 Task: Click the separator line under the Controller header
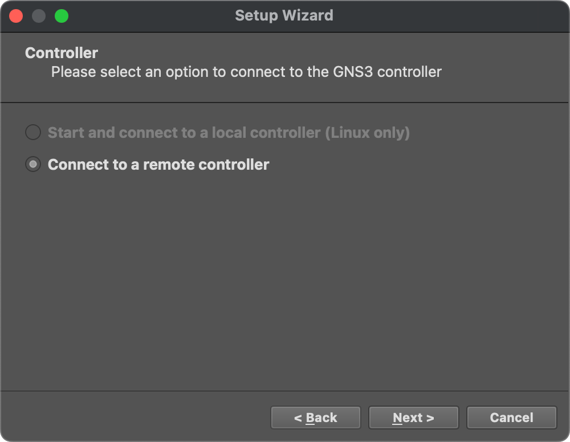point(285,103)
